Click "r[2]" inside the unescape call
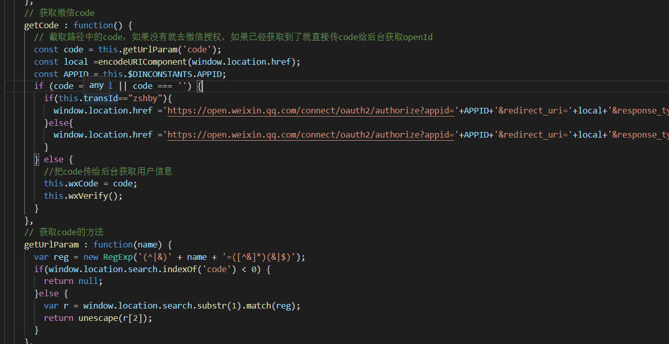The width and height of the screenshot is (669, 344). tap(133, 318)
